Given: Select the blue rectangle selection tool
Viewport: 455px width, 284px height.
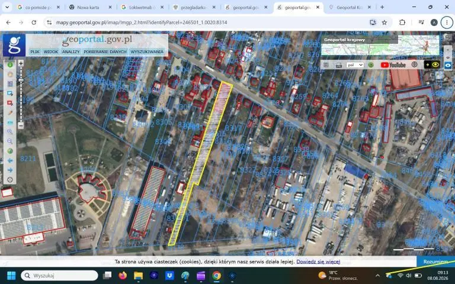Looking at the screenshot, I should 10,93.
